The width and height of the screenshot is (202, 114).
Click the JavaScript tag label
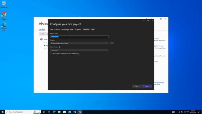tap(86, 29)
